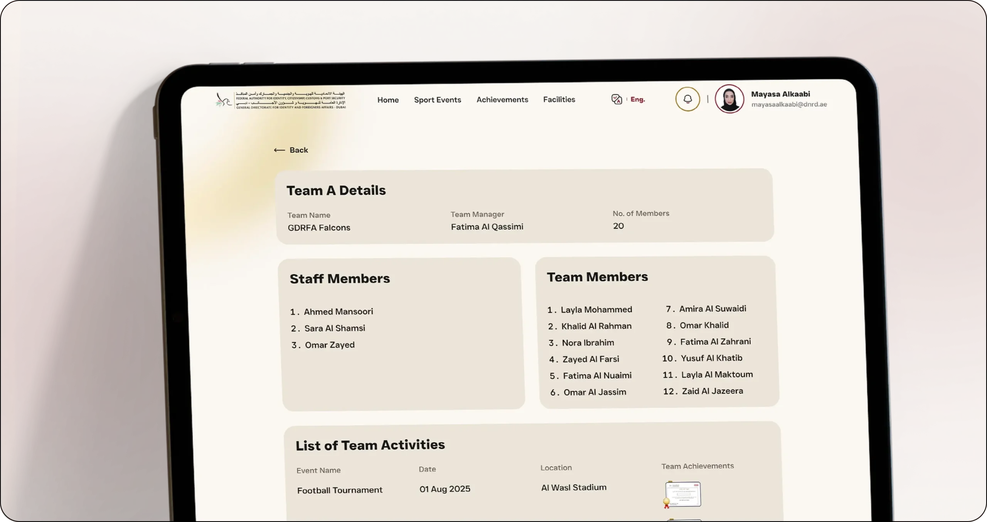This screenshot has width=987, height=522.
Task: Click the Location column header
Action: tap(556, 468)
